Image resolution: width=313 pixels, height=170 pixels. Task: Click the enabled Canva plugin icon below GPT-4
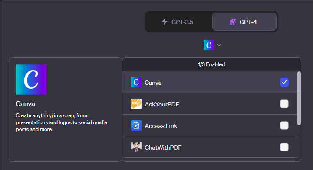pos(209,45)
